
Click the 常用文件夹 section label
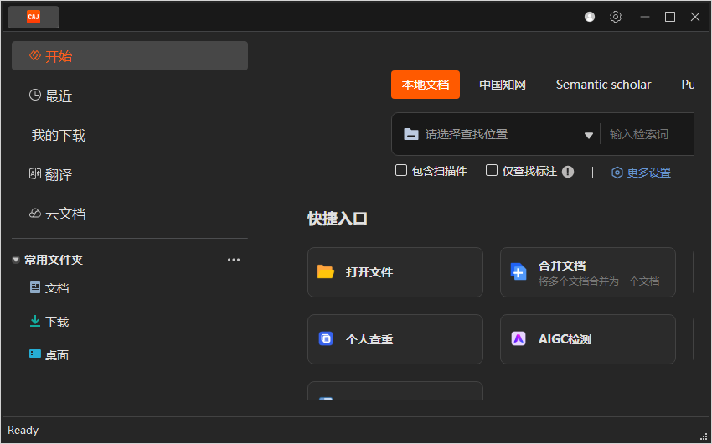click(54, 260)
